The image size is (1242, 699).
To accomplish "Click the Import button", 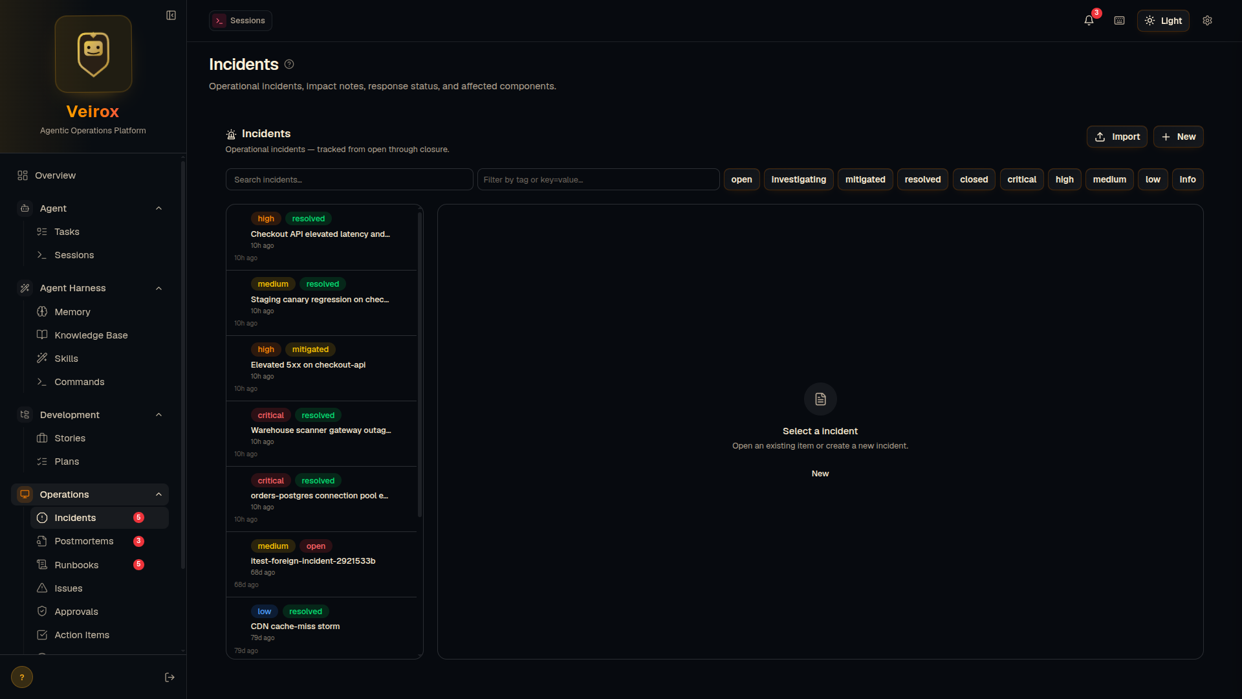I will point(1117,137).
